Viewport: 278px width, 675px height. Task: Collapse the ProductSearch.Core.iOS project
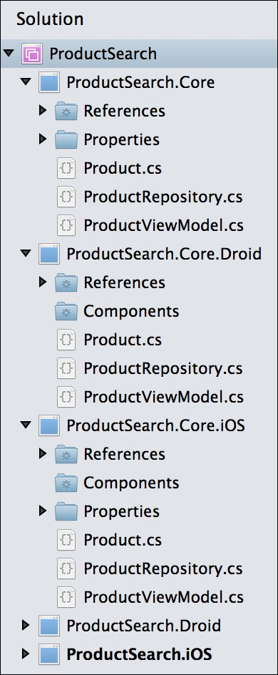pyautogui.click(x=26, y=425)
